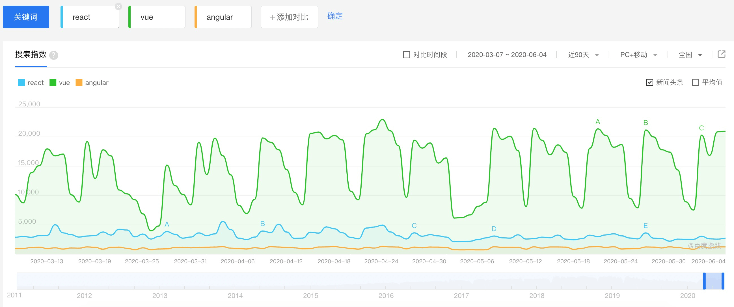Image resolution: width=734 pixels, height=307 pixels.
Task: Click the 确定 link
Action: (x=335, y=16)
